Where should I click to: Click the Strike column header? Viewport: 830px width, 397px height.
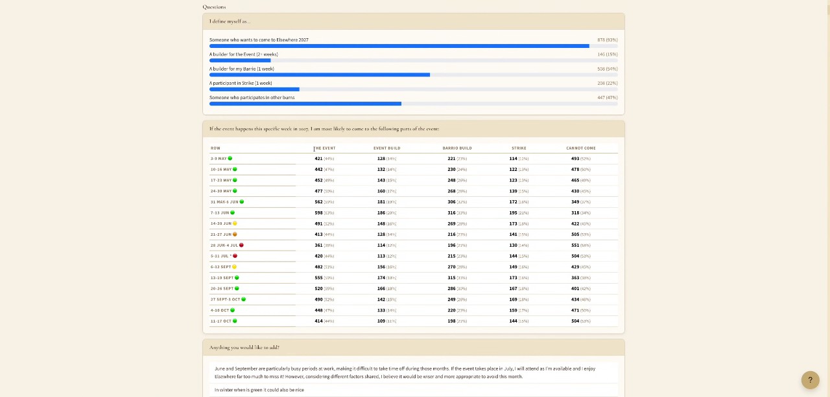point(519,148)
